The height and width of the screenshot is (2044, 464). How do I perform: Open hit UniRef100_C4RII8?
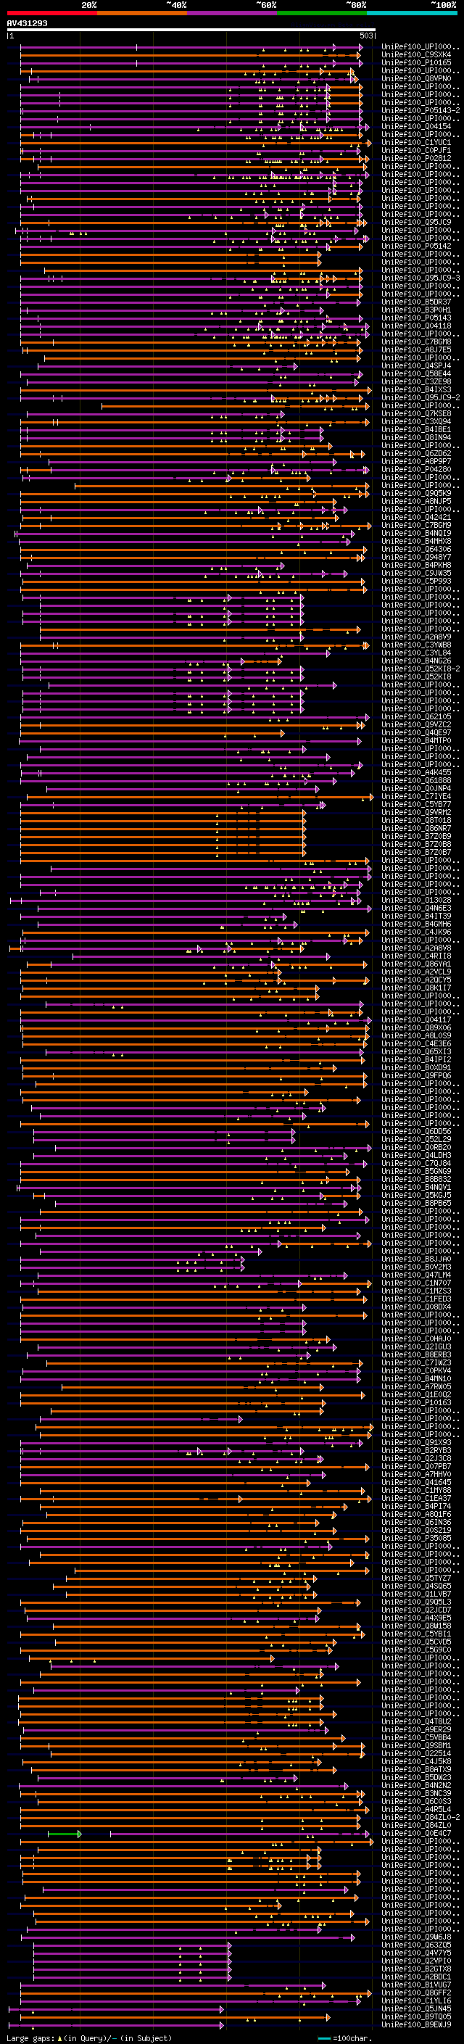tap(416, 956)
